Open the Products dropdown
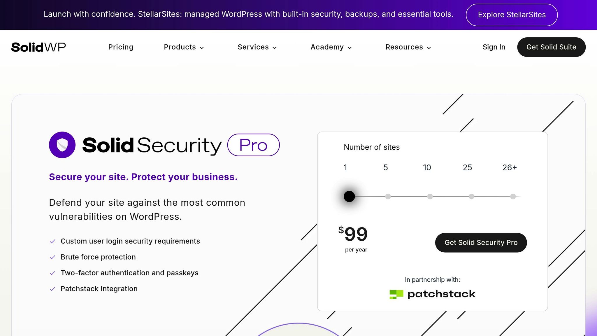 pos(184,47)
